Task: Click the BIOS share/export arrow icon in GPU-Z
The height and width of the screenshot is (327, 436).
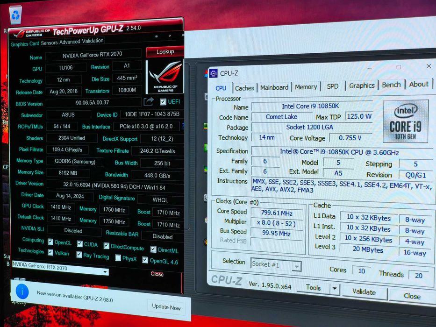Action: (149, 101)
